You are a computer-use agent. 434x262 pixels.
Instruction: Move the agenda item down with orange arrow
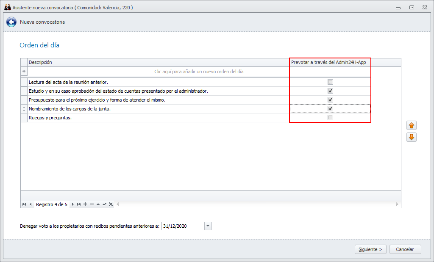coord(411,137)
